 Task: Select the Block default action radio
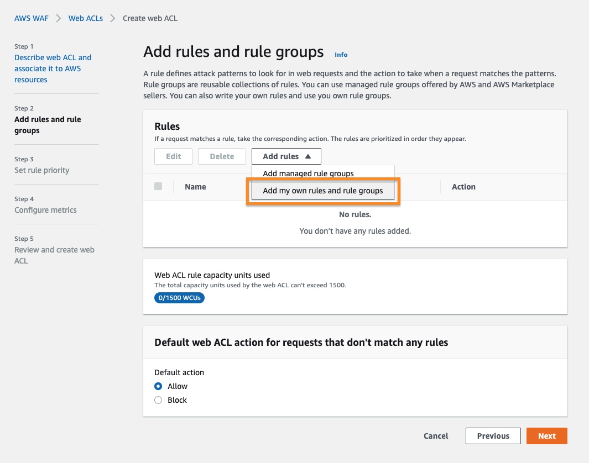[x=158, y=400]
